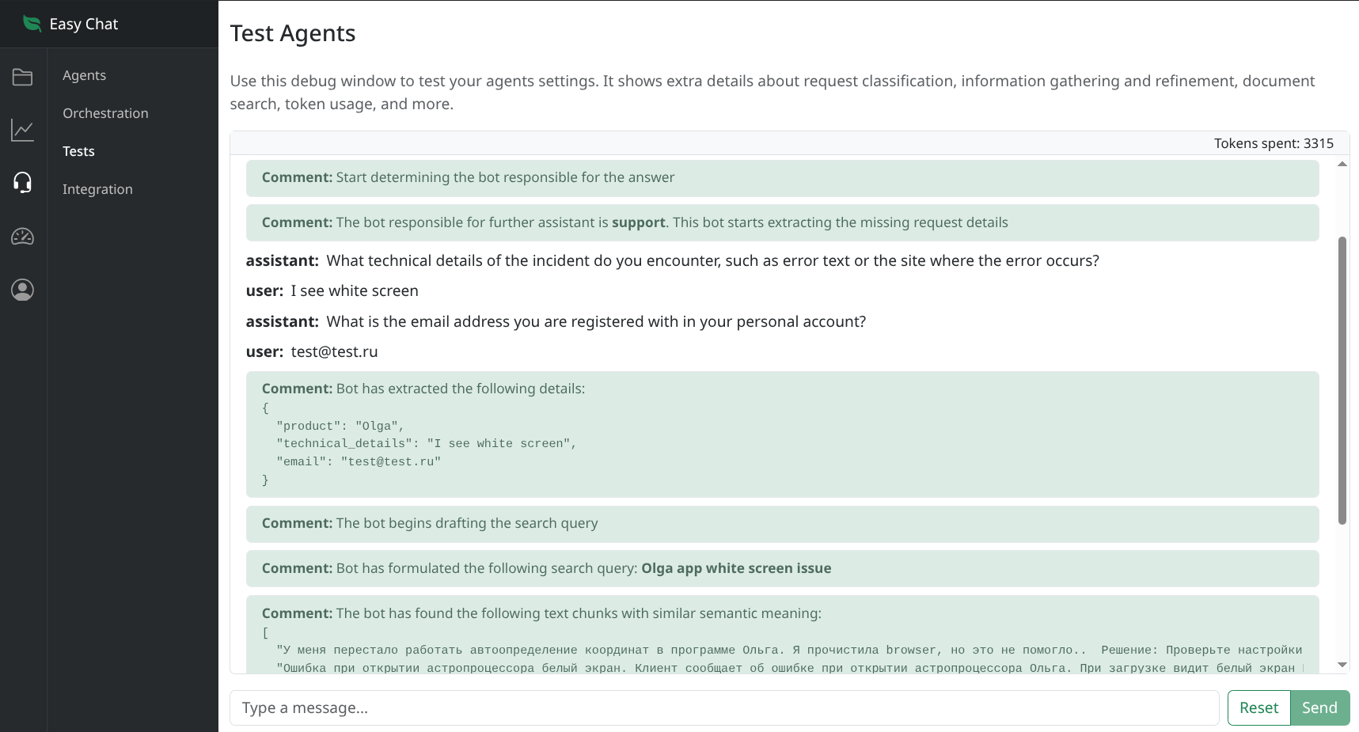Click the chat scrollbar up arrow
Screen dimensions: 1359x732
coord(1342,165)
